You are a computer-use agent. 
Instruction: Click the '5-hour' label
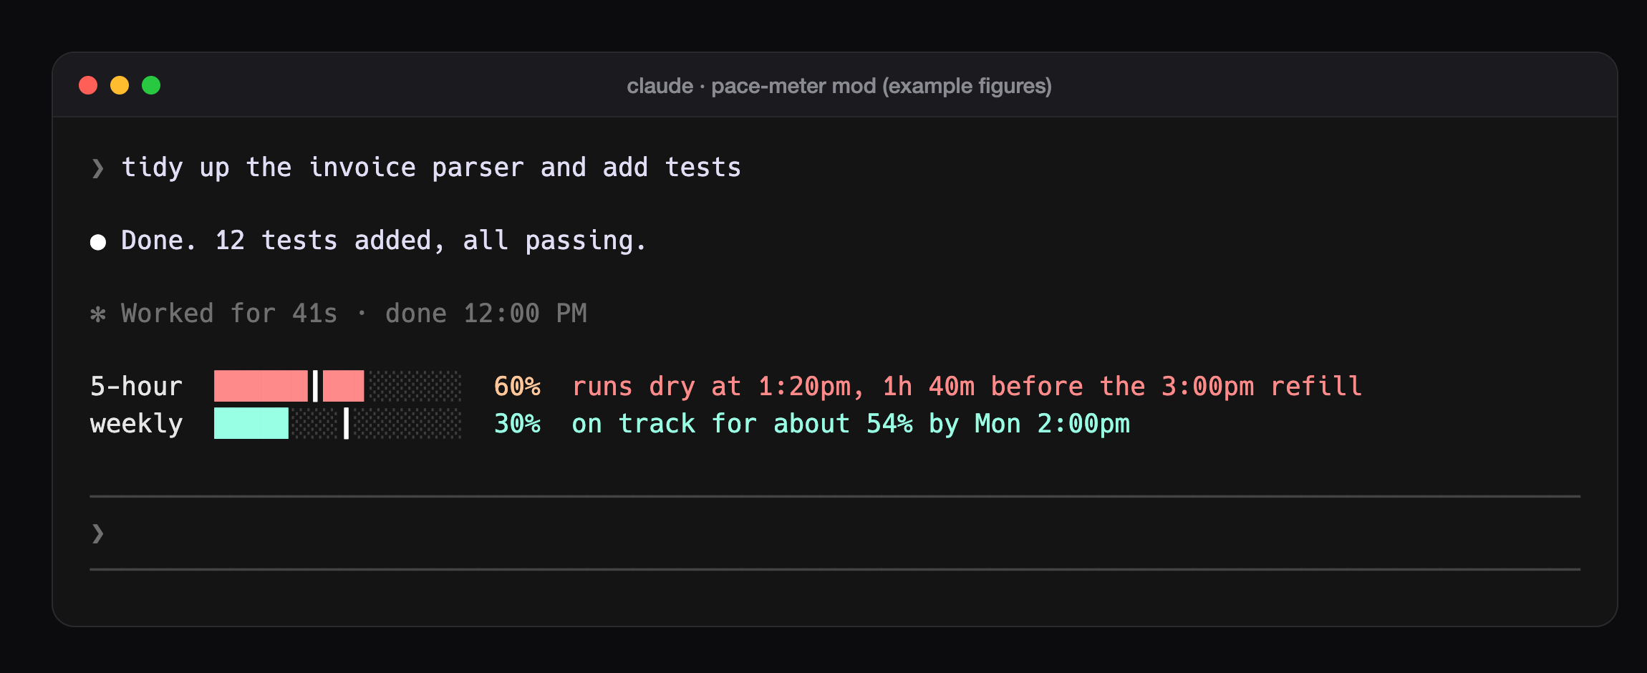pyautogui.click(x=136, y=387)
